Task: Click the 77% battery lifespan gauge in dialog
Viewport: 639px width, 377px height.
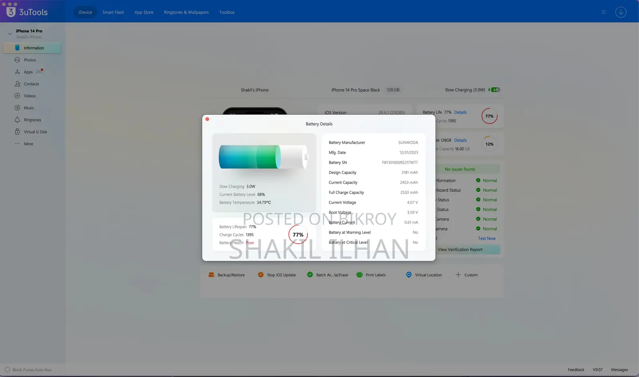Action: (298, 235)
